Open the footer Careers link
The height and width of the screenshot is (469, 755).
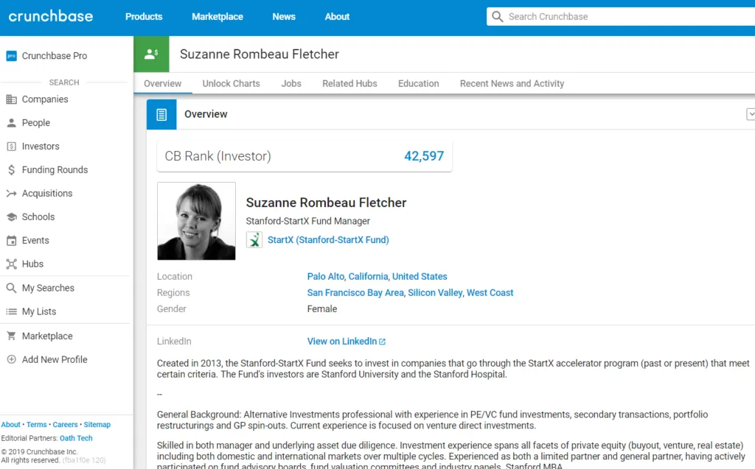pos(65,425)
